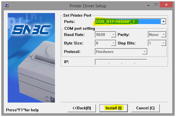Viewport: 176px width, 117px height.
Task: Click the Printer Driver Setup title text
Action: pyautogui.click(x=88, y=6)
